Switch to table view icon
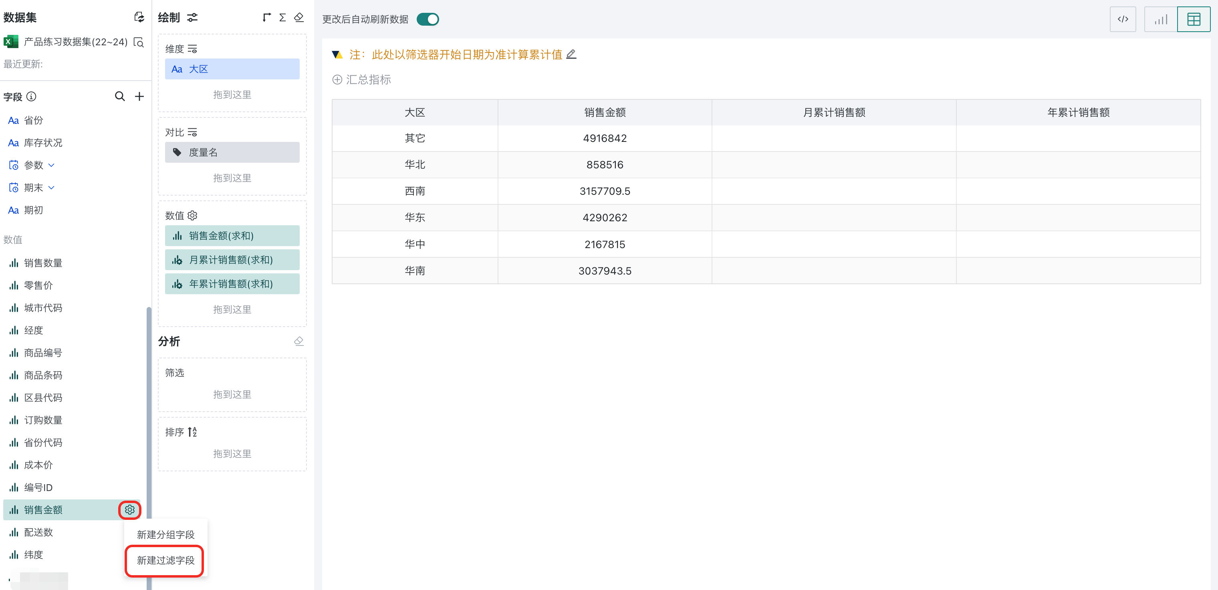The image size is (1218, 590). coord(1194,19)
